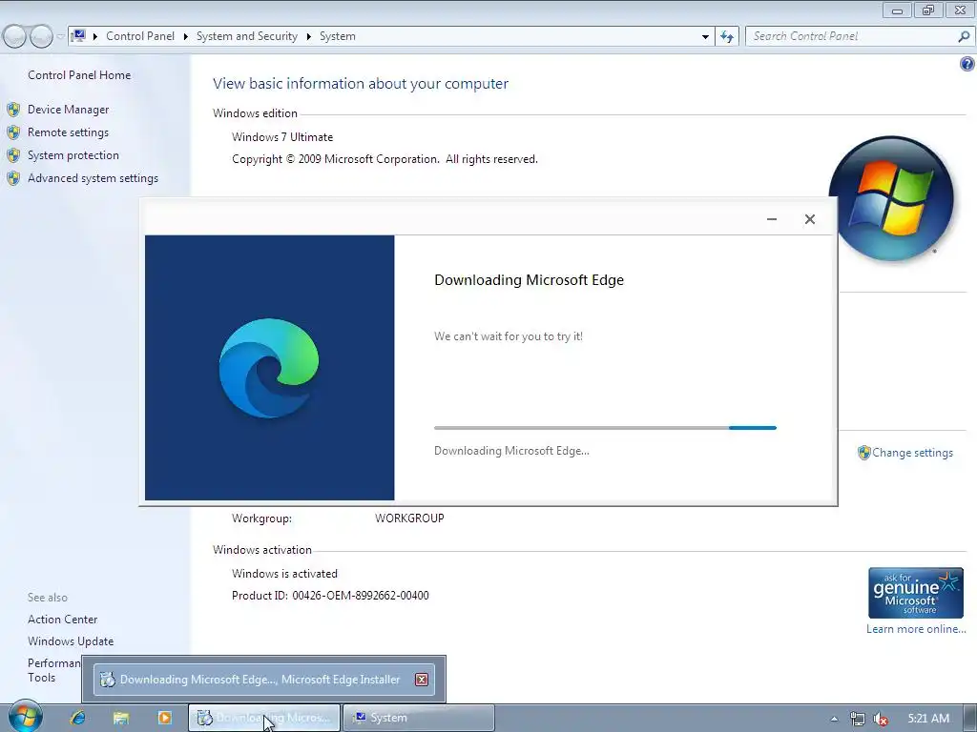Image resolution: width=977 pixels, height=732 pixels.
Task: Open the address bar history dropdown
Action: [x=705, y=37]
